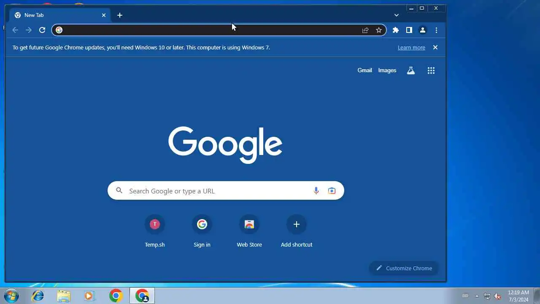Open Gmail link
The image size is (540, 304).
click(x=364, y=71)
